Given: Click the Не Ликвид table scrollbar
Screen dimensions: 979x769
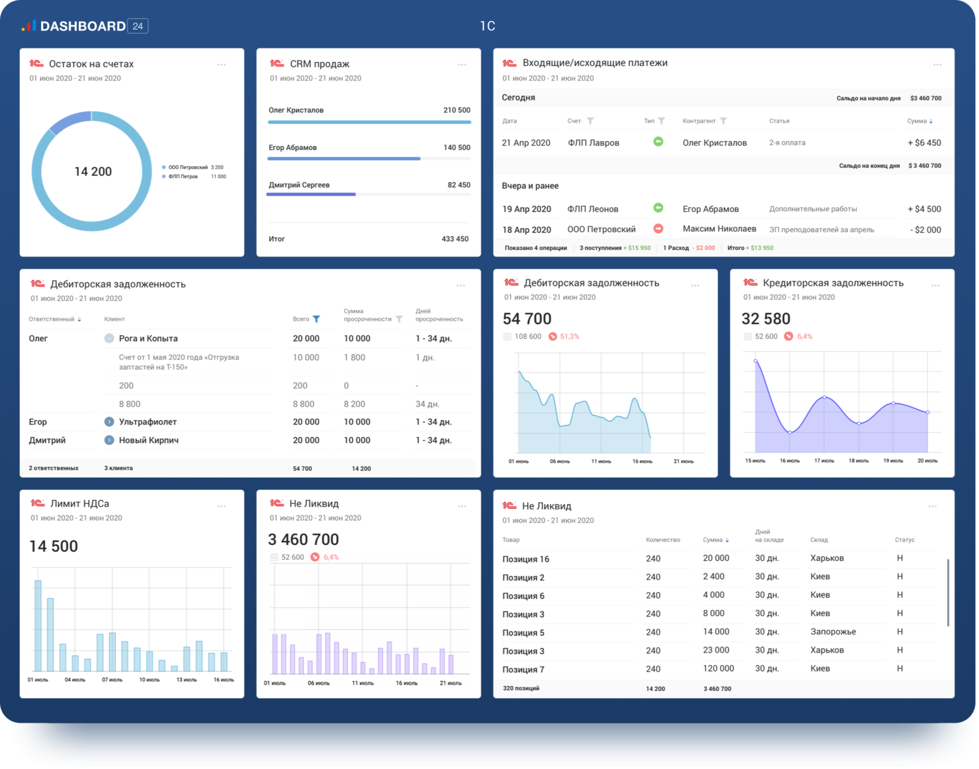Looking at the screenshot, I should [948, 592].
